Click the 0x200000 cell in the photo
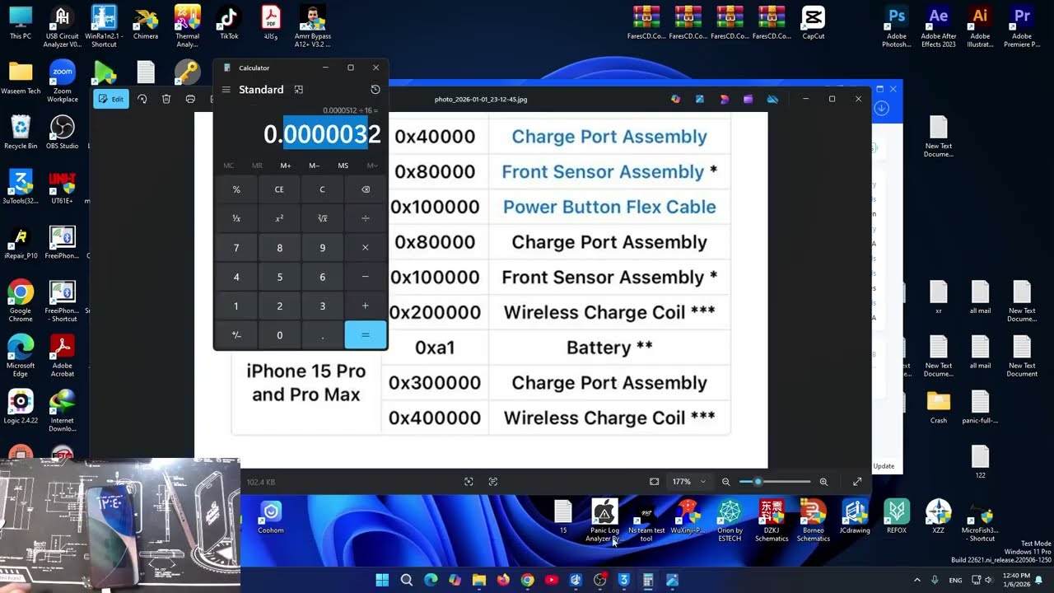1054x593 pixels. pos(435,312)
